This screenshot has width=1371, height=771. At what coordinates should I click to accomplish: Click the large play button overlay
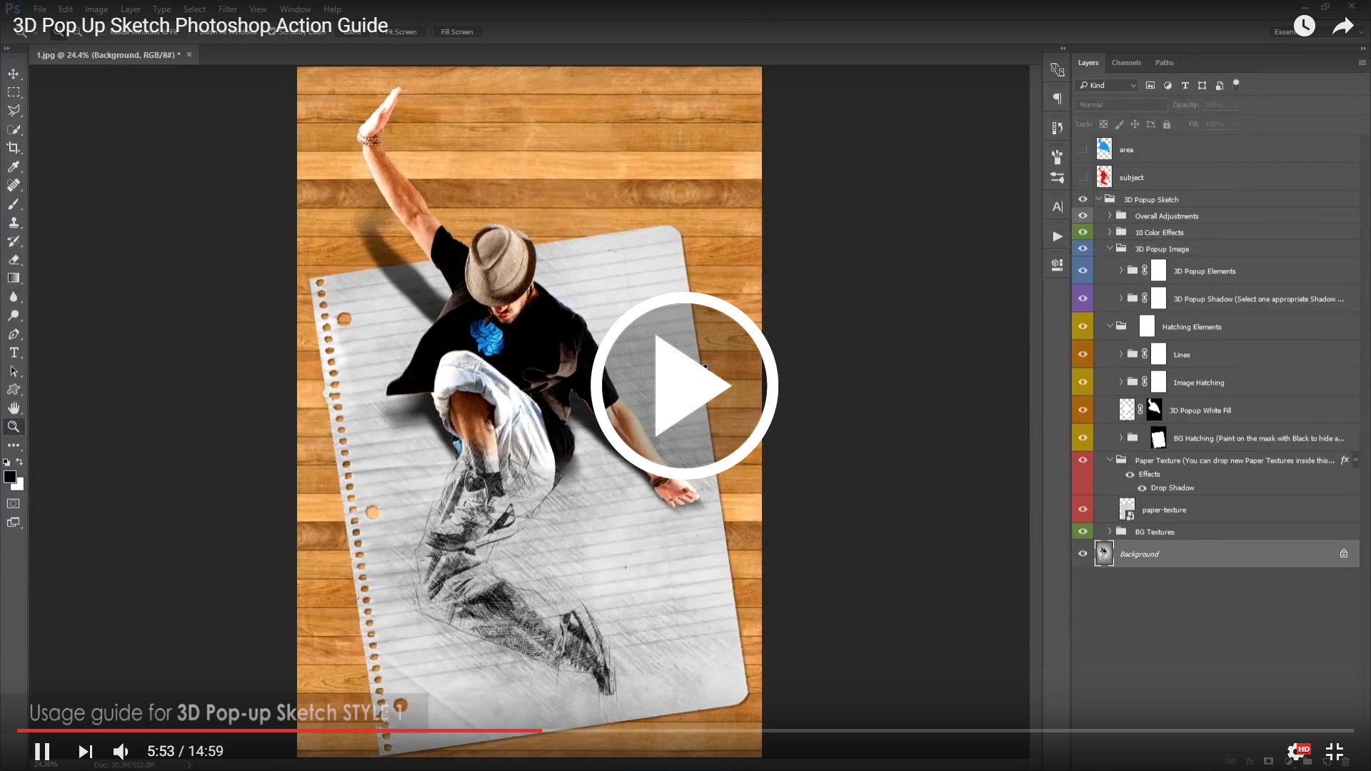pyautogui.click(x=683, y=385)
